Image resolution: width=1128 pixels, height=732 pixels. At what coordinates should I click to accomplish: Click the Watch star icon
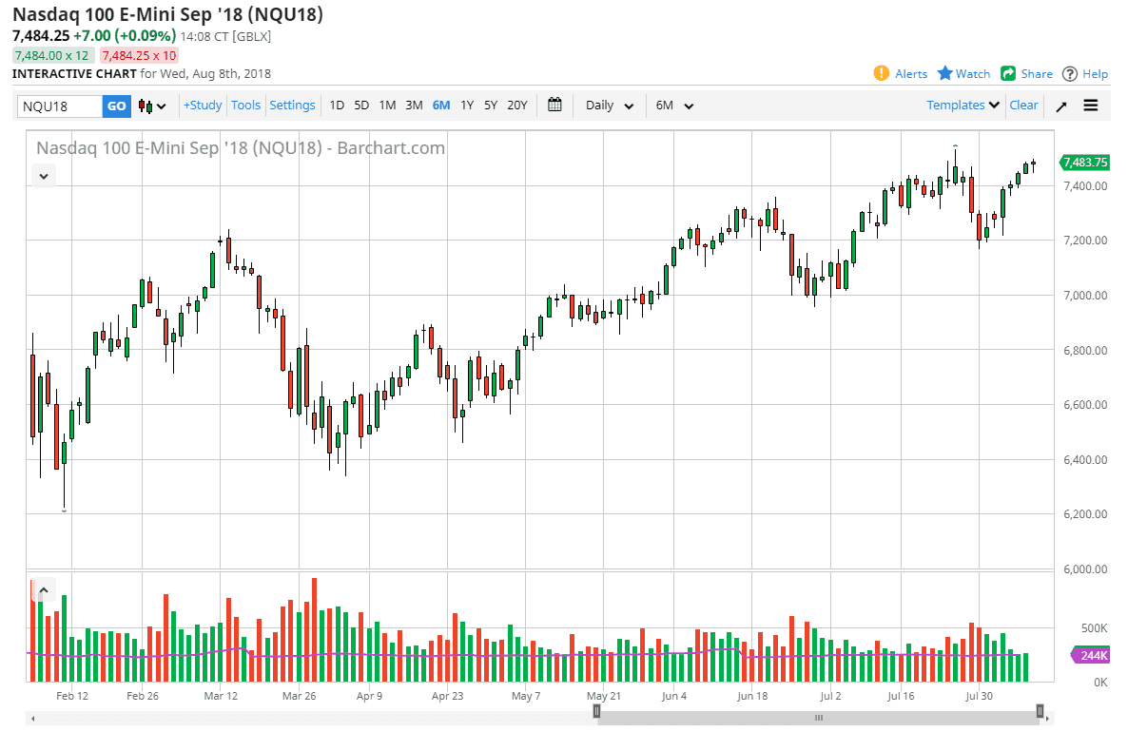(945, 73)
